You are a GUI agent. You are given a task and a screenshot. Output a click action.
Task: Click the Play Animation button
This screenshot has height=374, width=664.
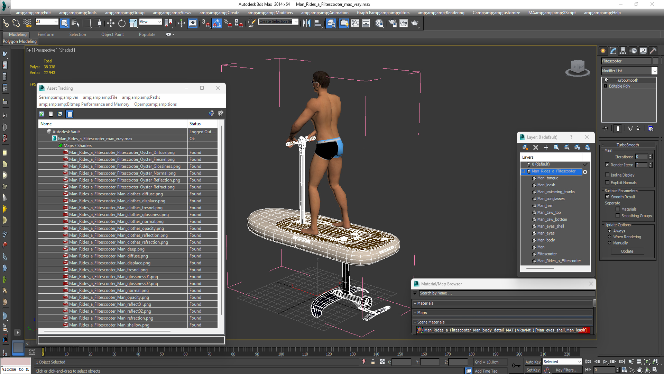coord(605,362)
